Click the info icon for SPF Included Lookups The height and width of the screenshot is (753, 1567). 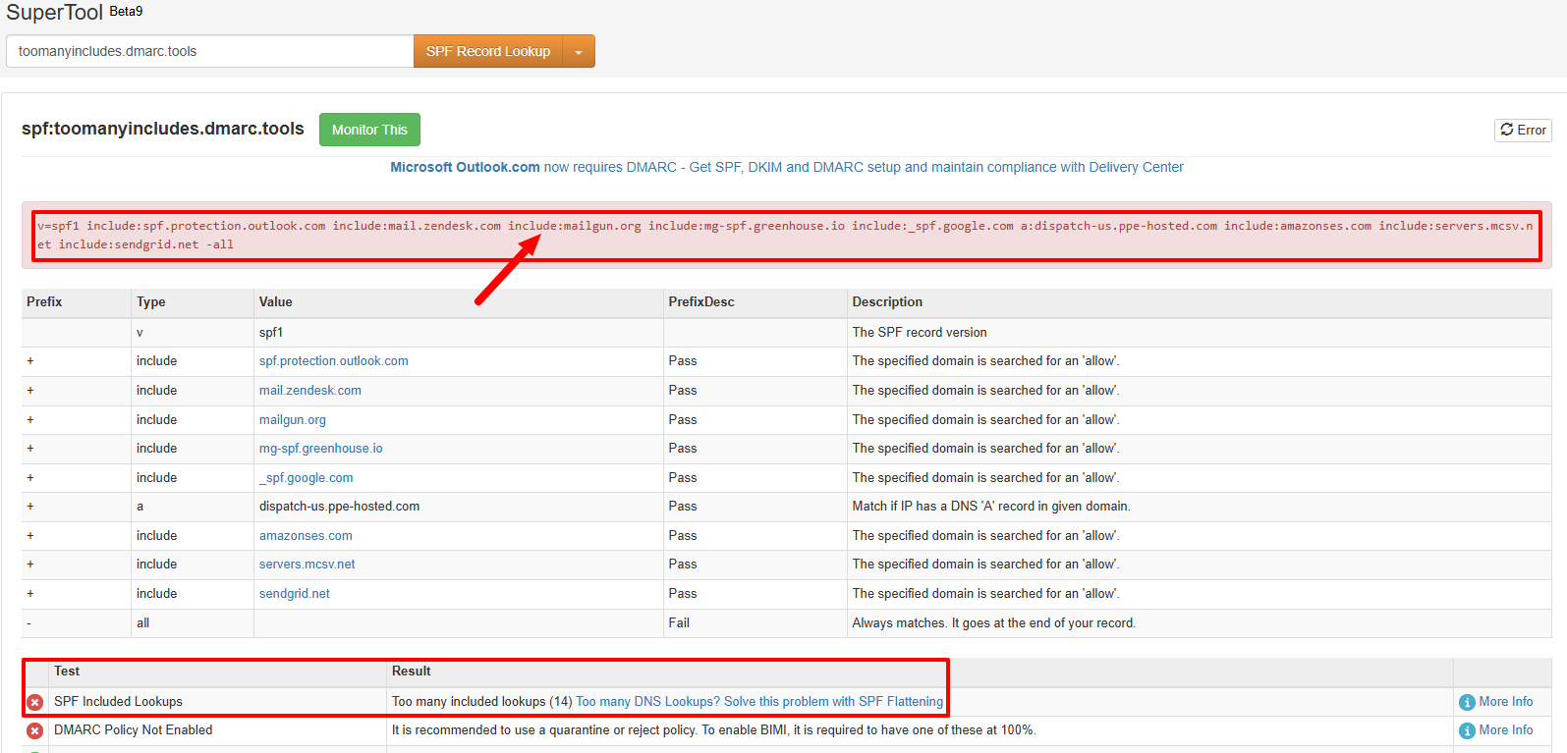point(1467,702)
